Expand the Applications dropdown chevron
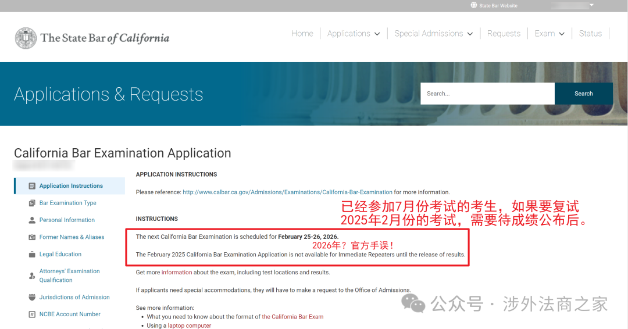628x329 pixels. tap(377, 34)
